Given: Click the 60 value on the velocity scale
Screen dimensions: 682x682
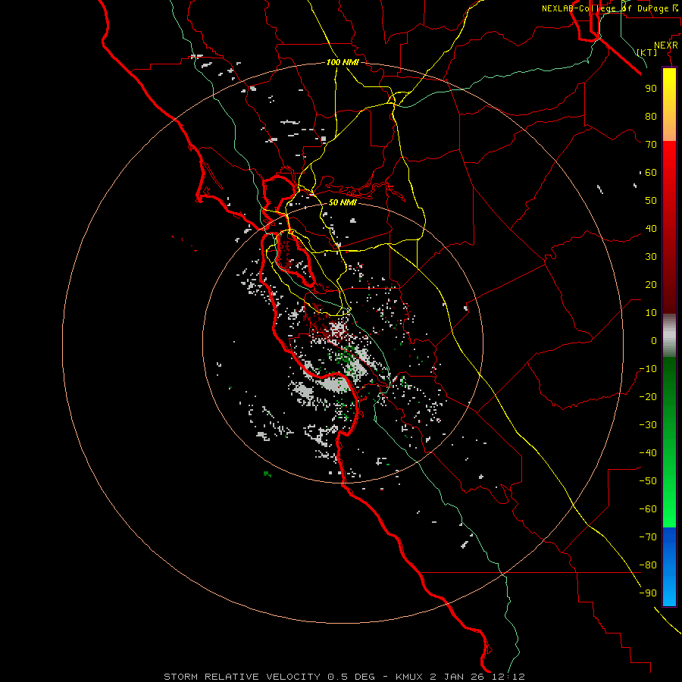Looking at the screenshot, I should point(651,173).
